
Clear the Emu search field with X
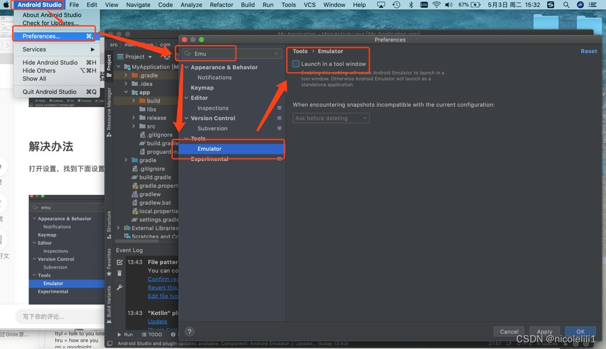(x=276, y=54)
